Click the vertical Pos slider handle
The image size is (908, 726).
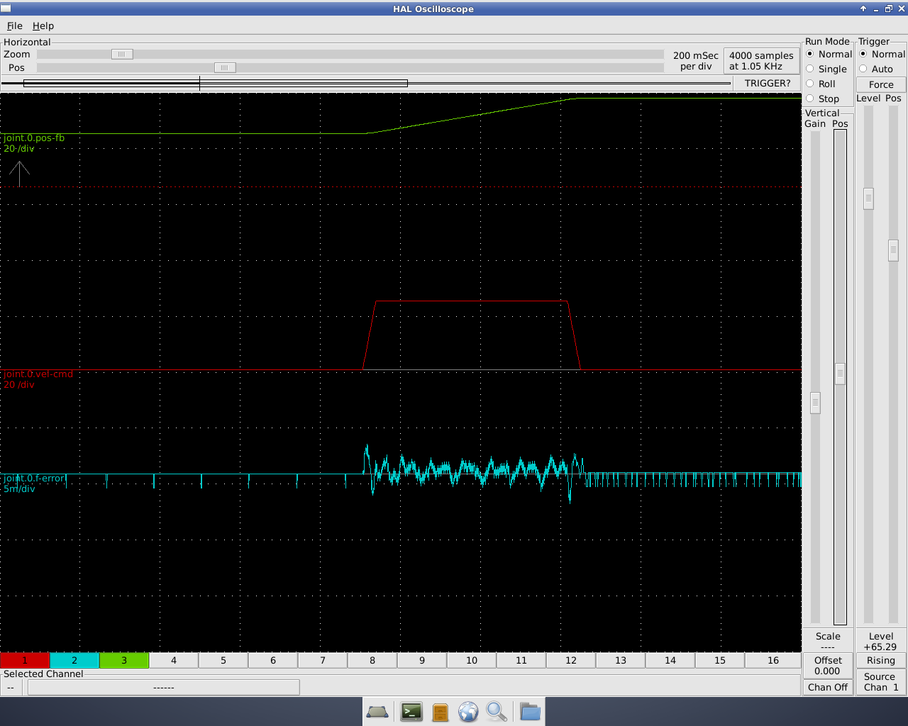pyautogui.click(x=840, y=374)
